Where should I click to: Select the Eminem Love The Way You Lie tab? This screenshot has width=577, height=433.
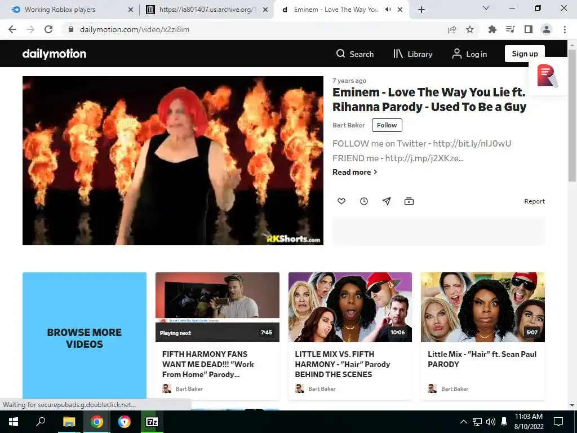pos(336,10)
